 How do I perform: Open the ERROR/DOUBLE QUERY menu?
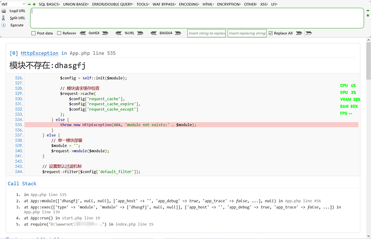pyautogui.click(x=112, y=4)
